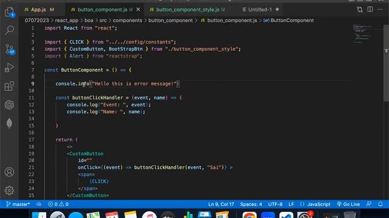Click "Event: " string on line 12

coord(113,105)
